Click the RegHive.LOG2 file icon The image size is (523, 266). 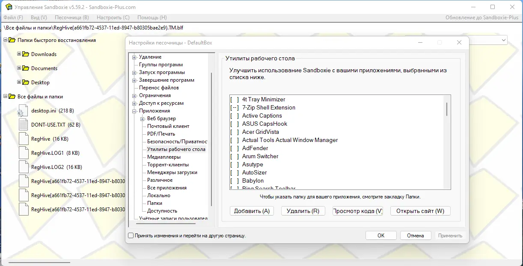(24, 167)
